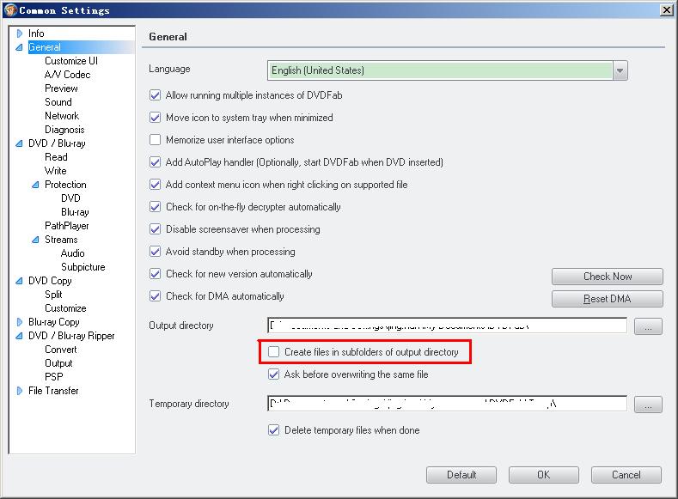Open PathPlayer settings page
Image resolution: width=678 pixels, height=499 pixels.
67,226
